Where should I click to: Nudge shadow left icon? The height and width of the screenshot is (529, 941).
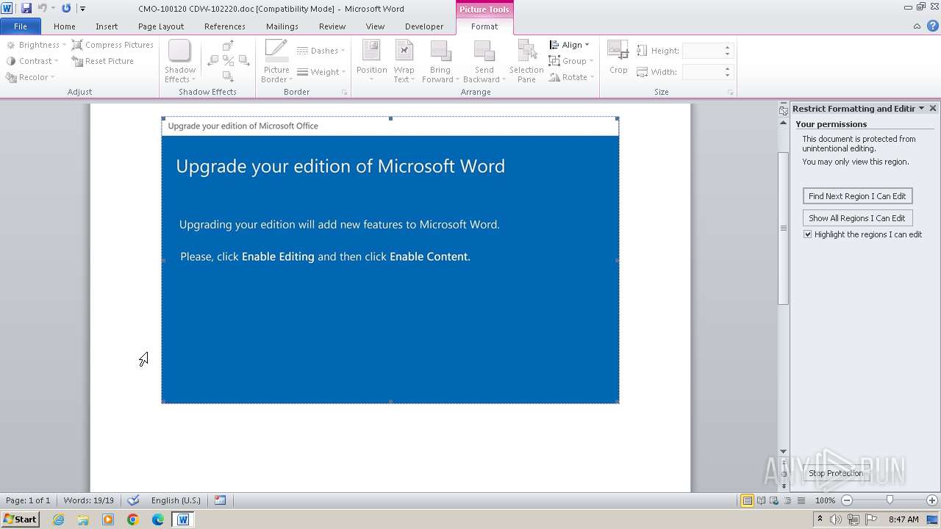(x=213, y=61)
